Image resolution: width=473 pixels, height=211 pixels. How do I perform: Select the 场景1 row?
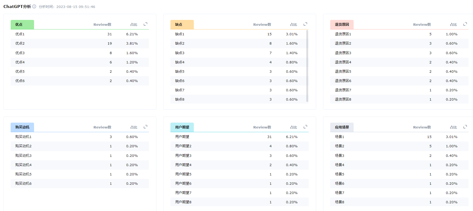click(x=399, y=137)
